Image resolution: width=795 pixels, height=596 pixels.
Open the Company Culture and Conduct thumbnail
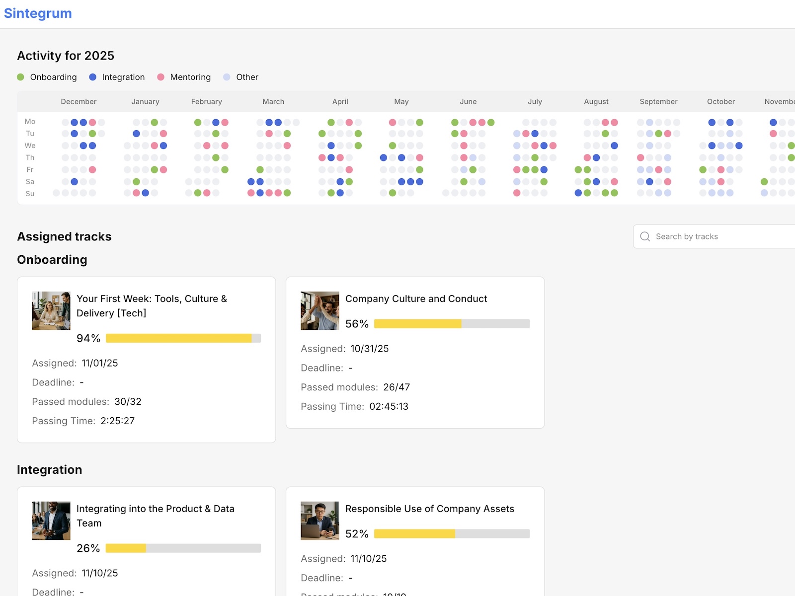pos(320,310)
